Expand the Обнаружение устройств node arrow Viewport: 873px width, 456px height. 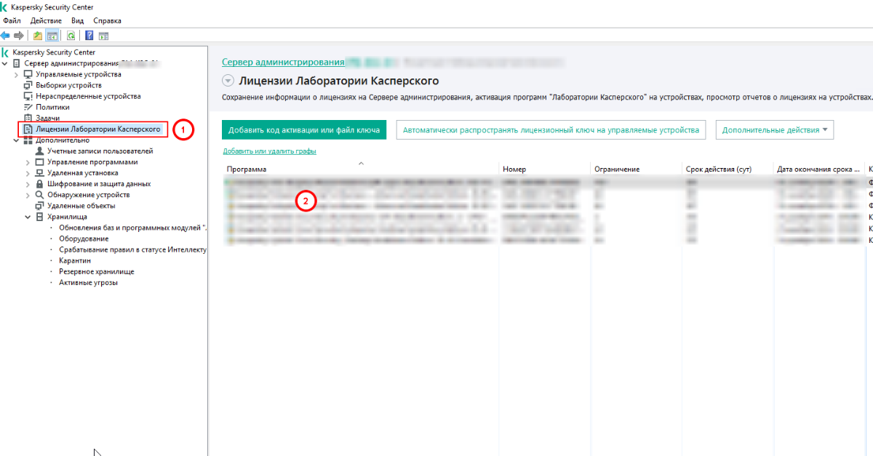28,195
